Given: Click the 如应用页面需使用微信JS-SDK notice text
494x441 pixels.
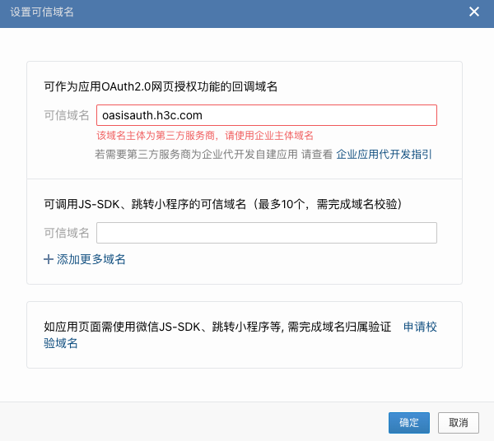Looking at the screenshot, I should click(217, 327).
